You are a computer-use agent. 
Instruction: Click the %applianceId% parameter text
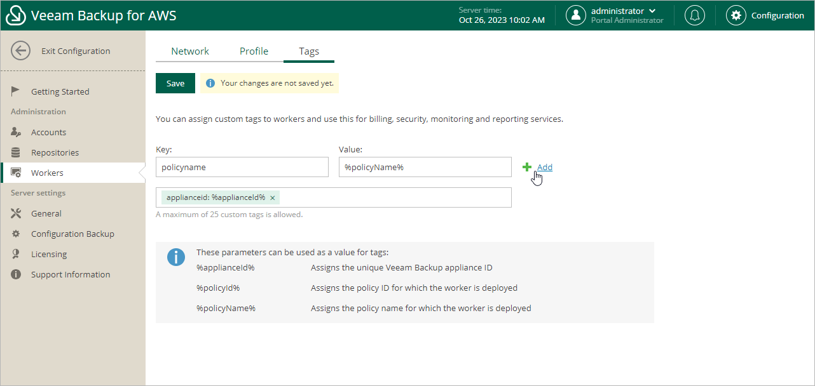point(226,267)
